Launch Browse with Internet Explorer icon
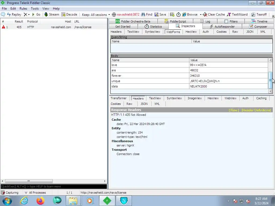275x206 pixels. (190, 14)
